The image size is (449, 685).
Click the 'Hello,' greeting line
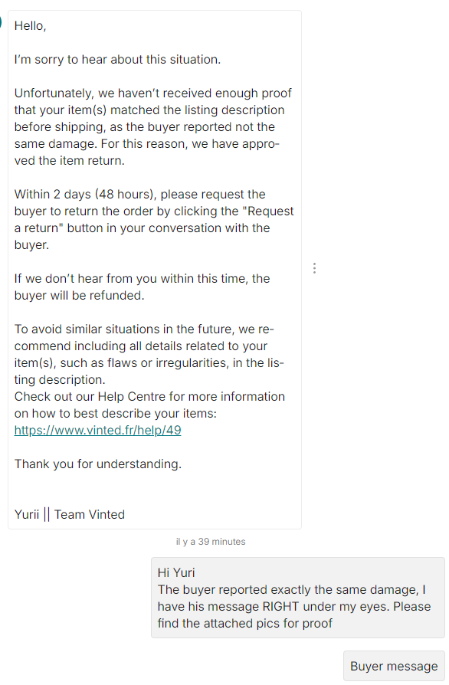pos(30,26)
